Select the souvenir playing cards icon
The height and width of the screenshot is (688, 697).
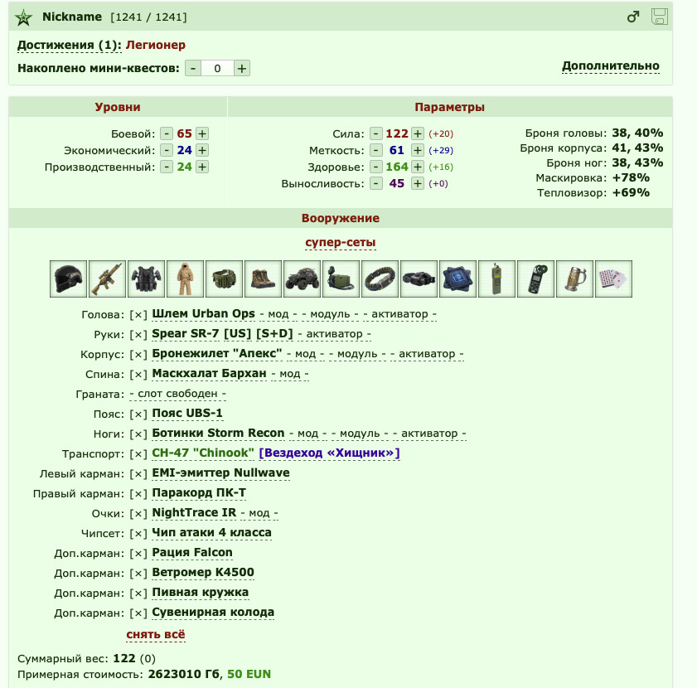[613, 279]
